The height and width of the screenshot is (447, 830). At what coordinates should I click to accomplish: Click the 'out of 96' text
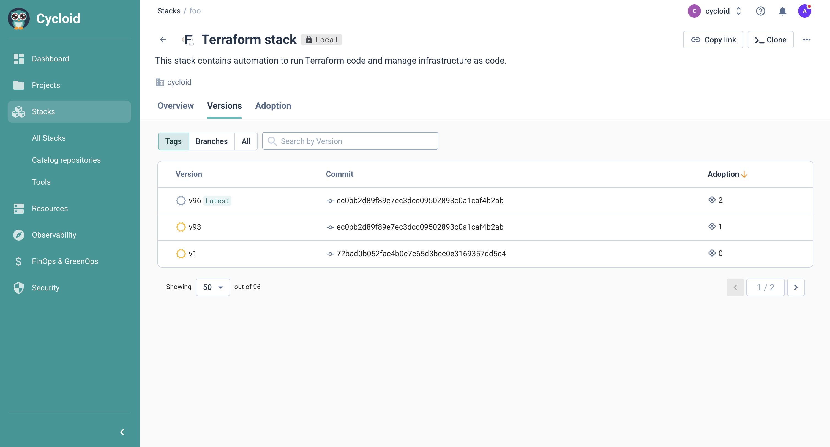tap(247, 287)
